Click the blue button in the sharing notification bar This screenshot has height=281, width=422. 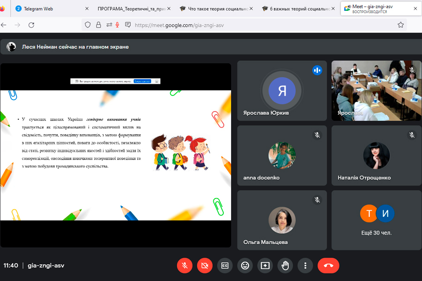(x=143, y=81)
